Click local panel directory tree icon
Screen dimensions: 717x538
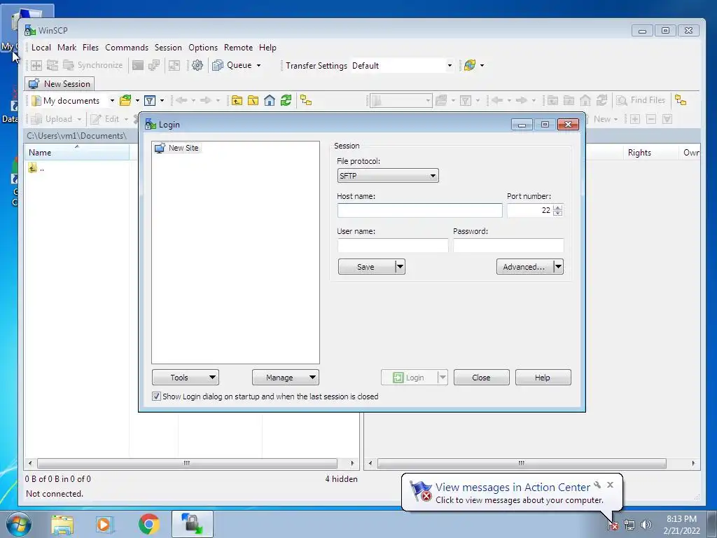(306, 101)
